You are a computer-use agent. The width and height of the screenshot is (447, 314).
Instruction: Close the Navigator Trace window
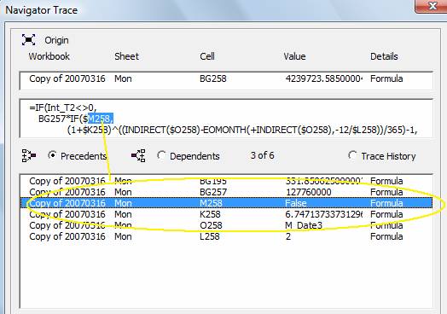(x=432, y=6)
